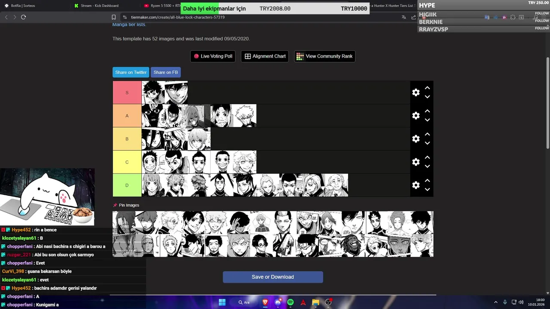The width and height of the screenshot is (550, 309).
Task: Click the yellow C tier label
Action: (127, 162)
